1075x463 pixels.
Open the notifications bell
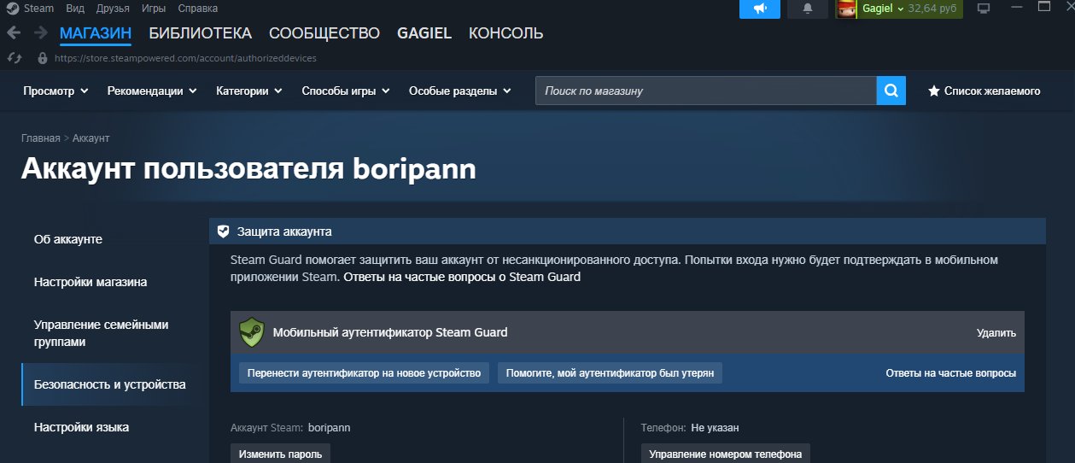point(807,9)
